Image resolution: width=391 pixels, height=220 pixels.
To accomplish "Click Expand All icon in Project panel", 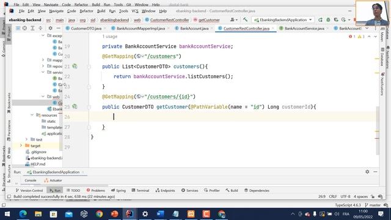I will (x=32, y=29).
